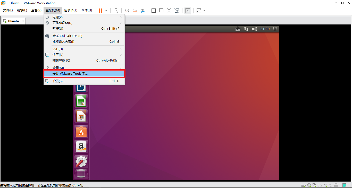
Task: Toggle the thumbnail bar toolbar icon
Action: coord(161,11)
